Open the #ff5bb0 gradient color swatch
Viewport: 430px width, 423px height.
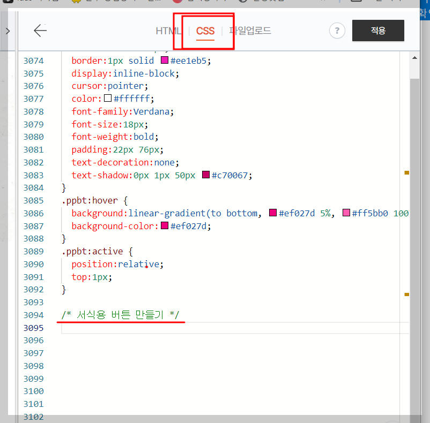point(346,213)
